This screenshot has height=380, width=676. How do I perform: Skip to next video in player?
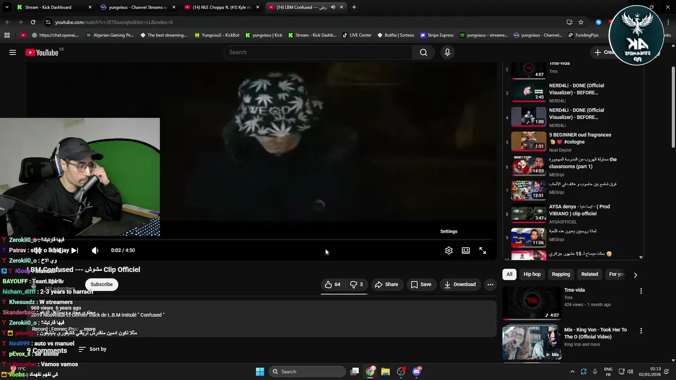pos(74,251)
